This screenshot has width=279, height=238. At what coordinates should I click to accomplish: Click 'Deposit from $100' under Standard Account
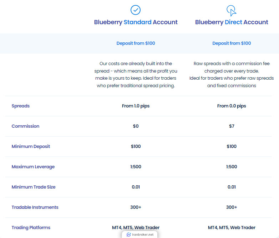click(136, 43)
